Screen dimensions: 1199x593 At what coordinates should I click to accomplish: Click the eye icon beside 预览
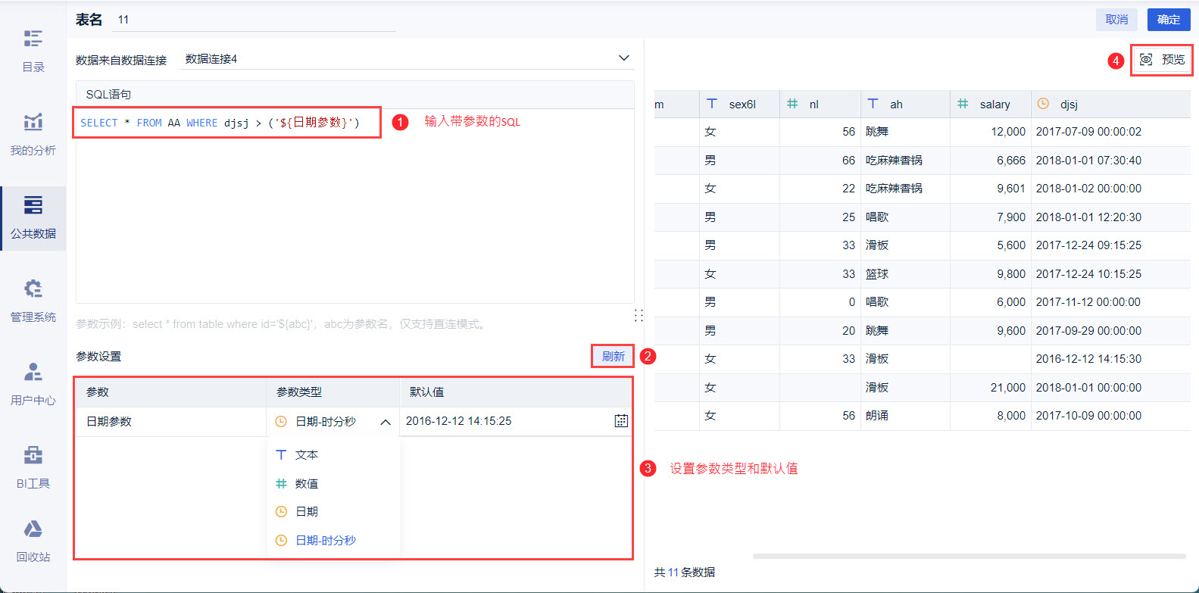1146,60
